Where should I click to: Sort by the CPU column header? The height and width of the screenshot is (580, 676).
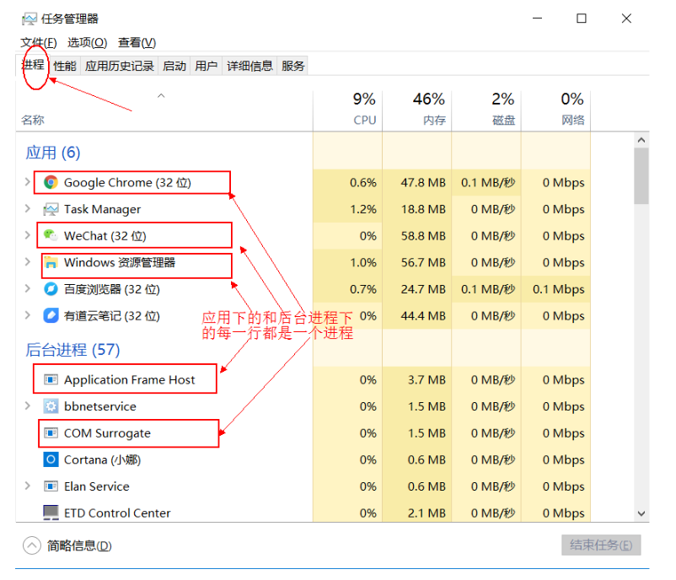(347, 110)
